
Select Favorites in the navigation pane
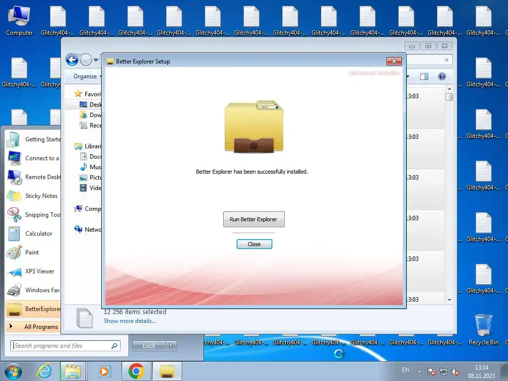pyautogui.click(x=87, y=94)
